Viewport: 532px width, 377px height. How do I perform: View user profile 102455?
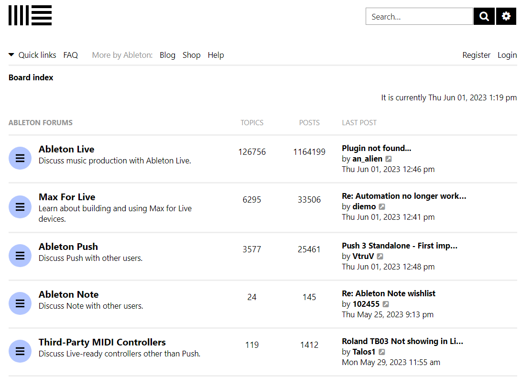[366, 304]
